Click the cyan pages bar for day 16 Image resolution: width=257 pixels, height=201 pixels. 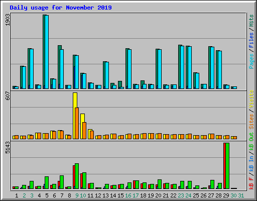point(130,69)
